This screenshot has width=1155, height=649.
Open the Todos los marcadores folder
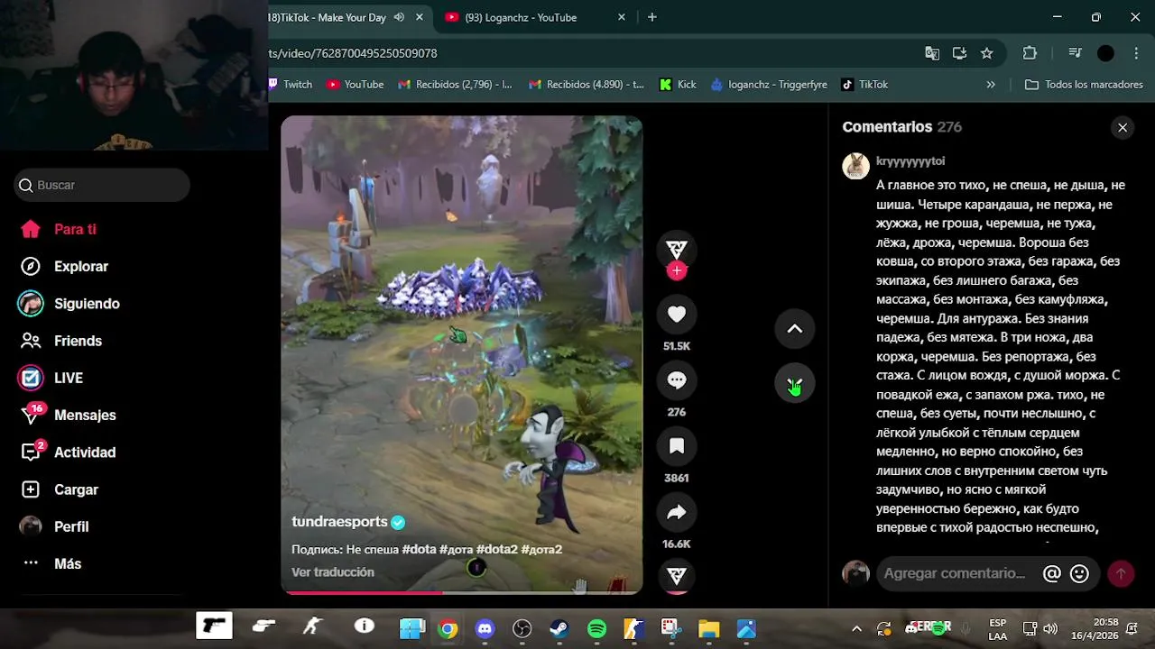click(x=1085, y=85)
